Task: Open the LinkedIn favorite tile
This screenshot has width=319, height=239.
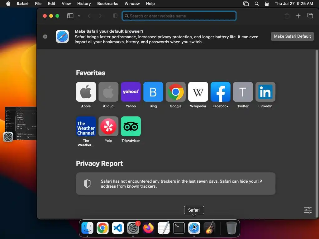Action: (x=265, y=92)
